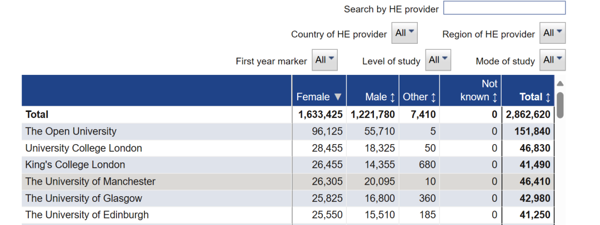Click UCL female count 28,455
Viewport: 600px width, 225px height.
[327, 148]
